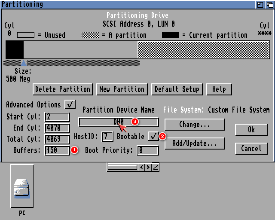Click the Partition Device Name field
Screen dimensions: 275x220
pos(119,122)
